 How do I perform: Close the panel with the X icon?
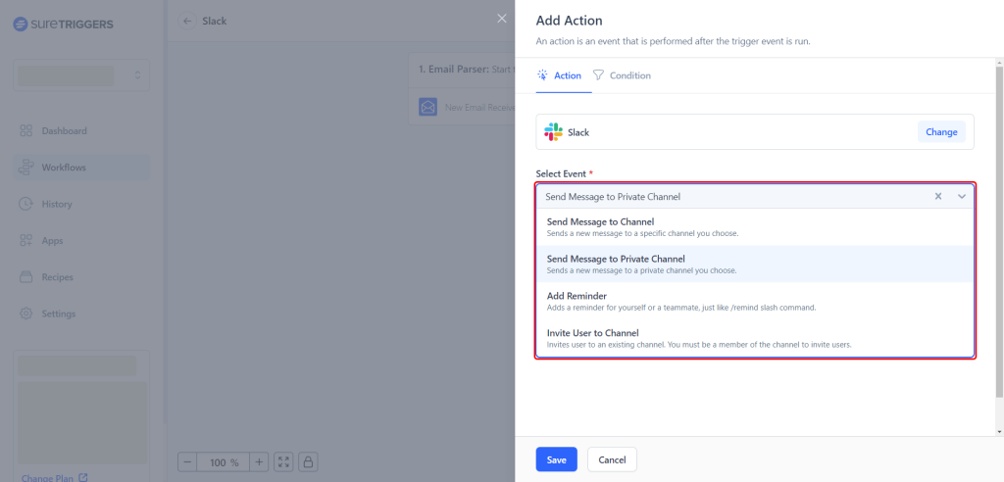(x=502, y=19)
